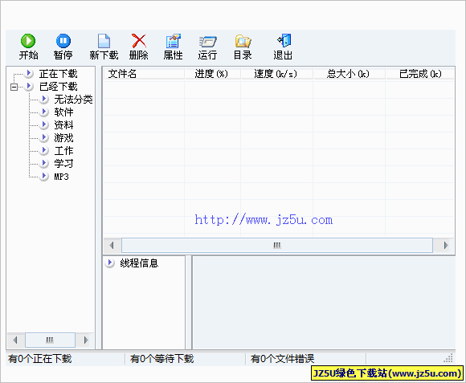Click status text 有0个等待下载
The image size is (466, 383).
(x=161, y=359)
